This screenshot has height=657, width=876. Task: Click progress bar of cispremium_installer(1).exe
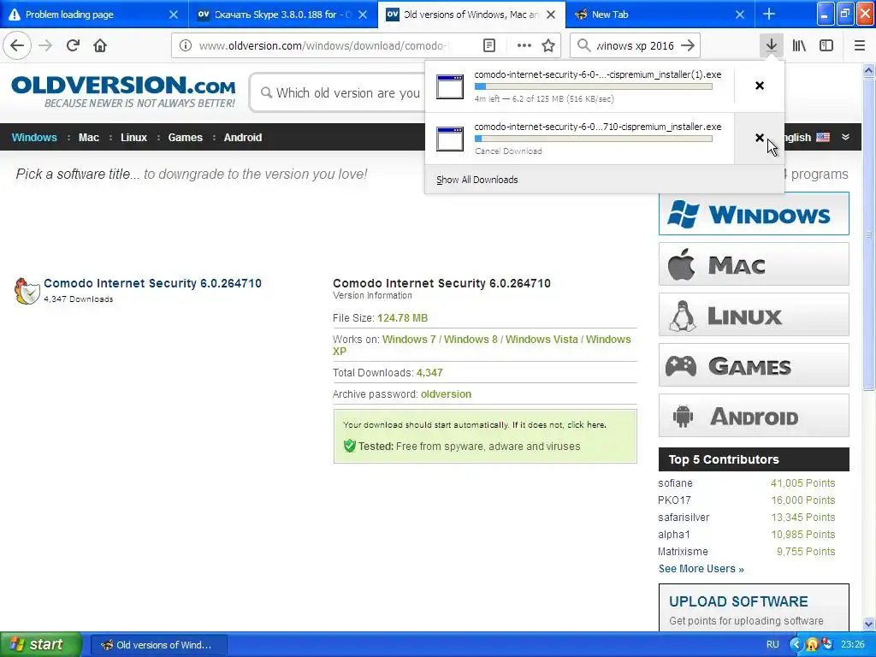point(594,86)
